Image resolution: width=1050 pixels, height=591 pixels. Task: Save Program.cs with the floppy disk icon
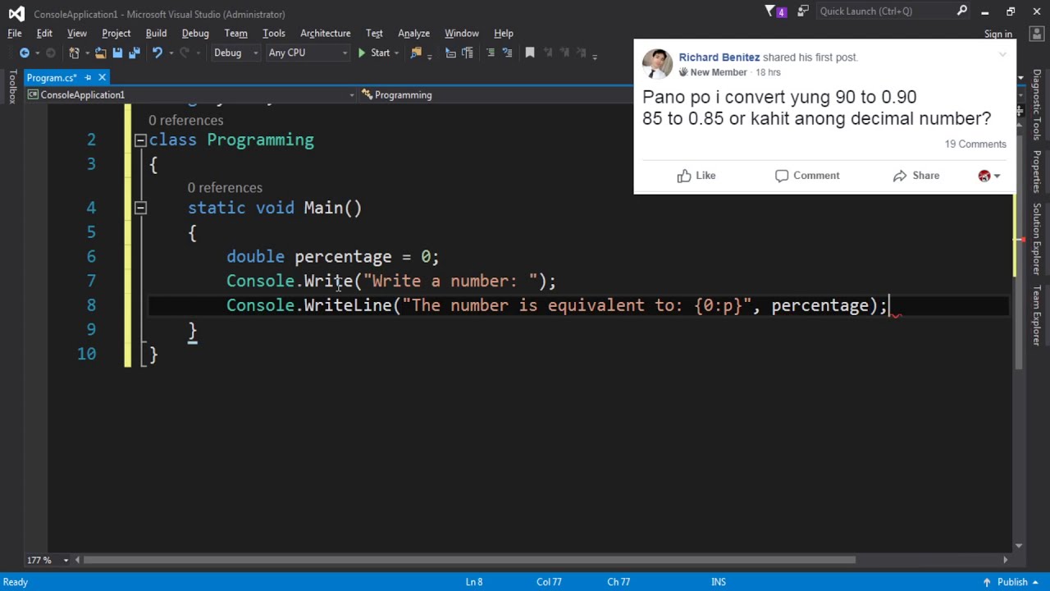coord(117,53)
